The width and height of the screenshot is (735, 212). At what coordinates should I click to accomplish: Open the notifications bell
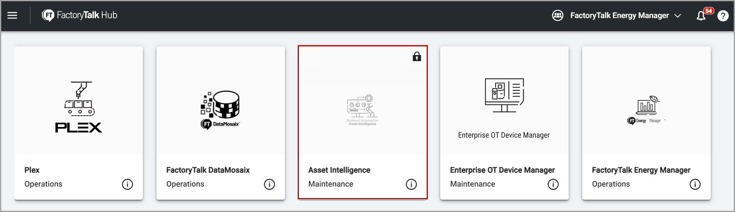pos(701,16)
